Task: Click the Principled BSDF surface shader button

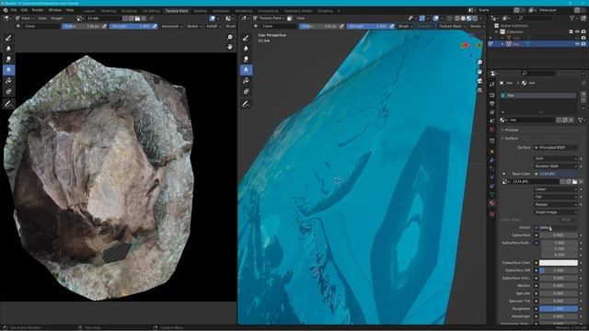Action: pos(555,147)
